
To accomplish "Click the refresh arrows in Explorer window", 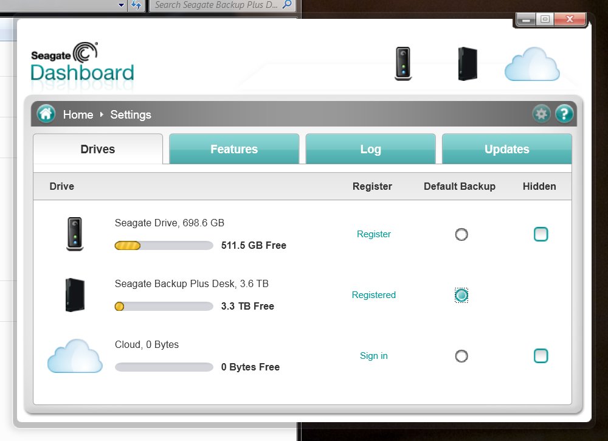I will (136, 5).
